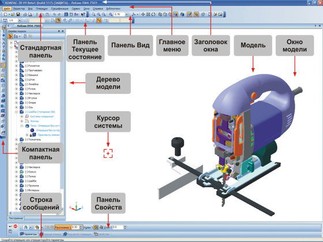Select the Втулка item in model tree

pos(31,98)
